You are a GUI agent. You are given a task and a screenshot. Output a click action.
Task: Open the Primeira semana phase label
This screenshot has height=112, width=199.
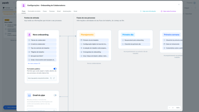[x=171, y=35]
